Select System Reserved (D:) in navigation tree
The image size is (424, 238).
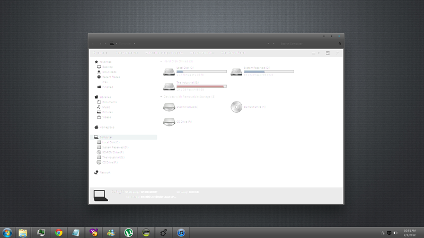(x=115, y=148)
